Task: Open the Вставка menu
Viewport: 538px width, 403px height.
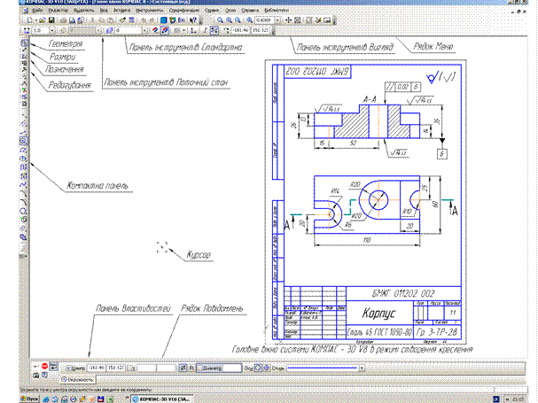Action: [121, 11]
